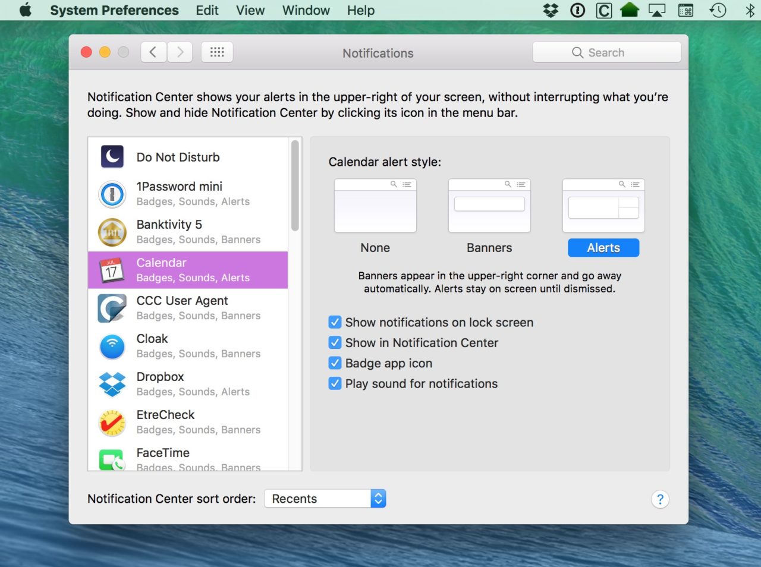Select the Banktivity 5 entry
Image resolution: width=761 pixels, height=567 pixels.
188,232
